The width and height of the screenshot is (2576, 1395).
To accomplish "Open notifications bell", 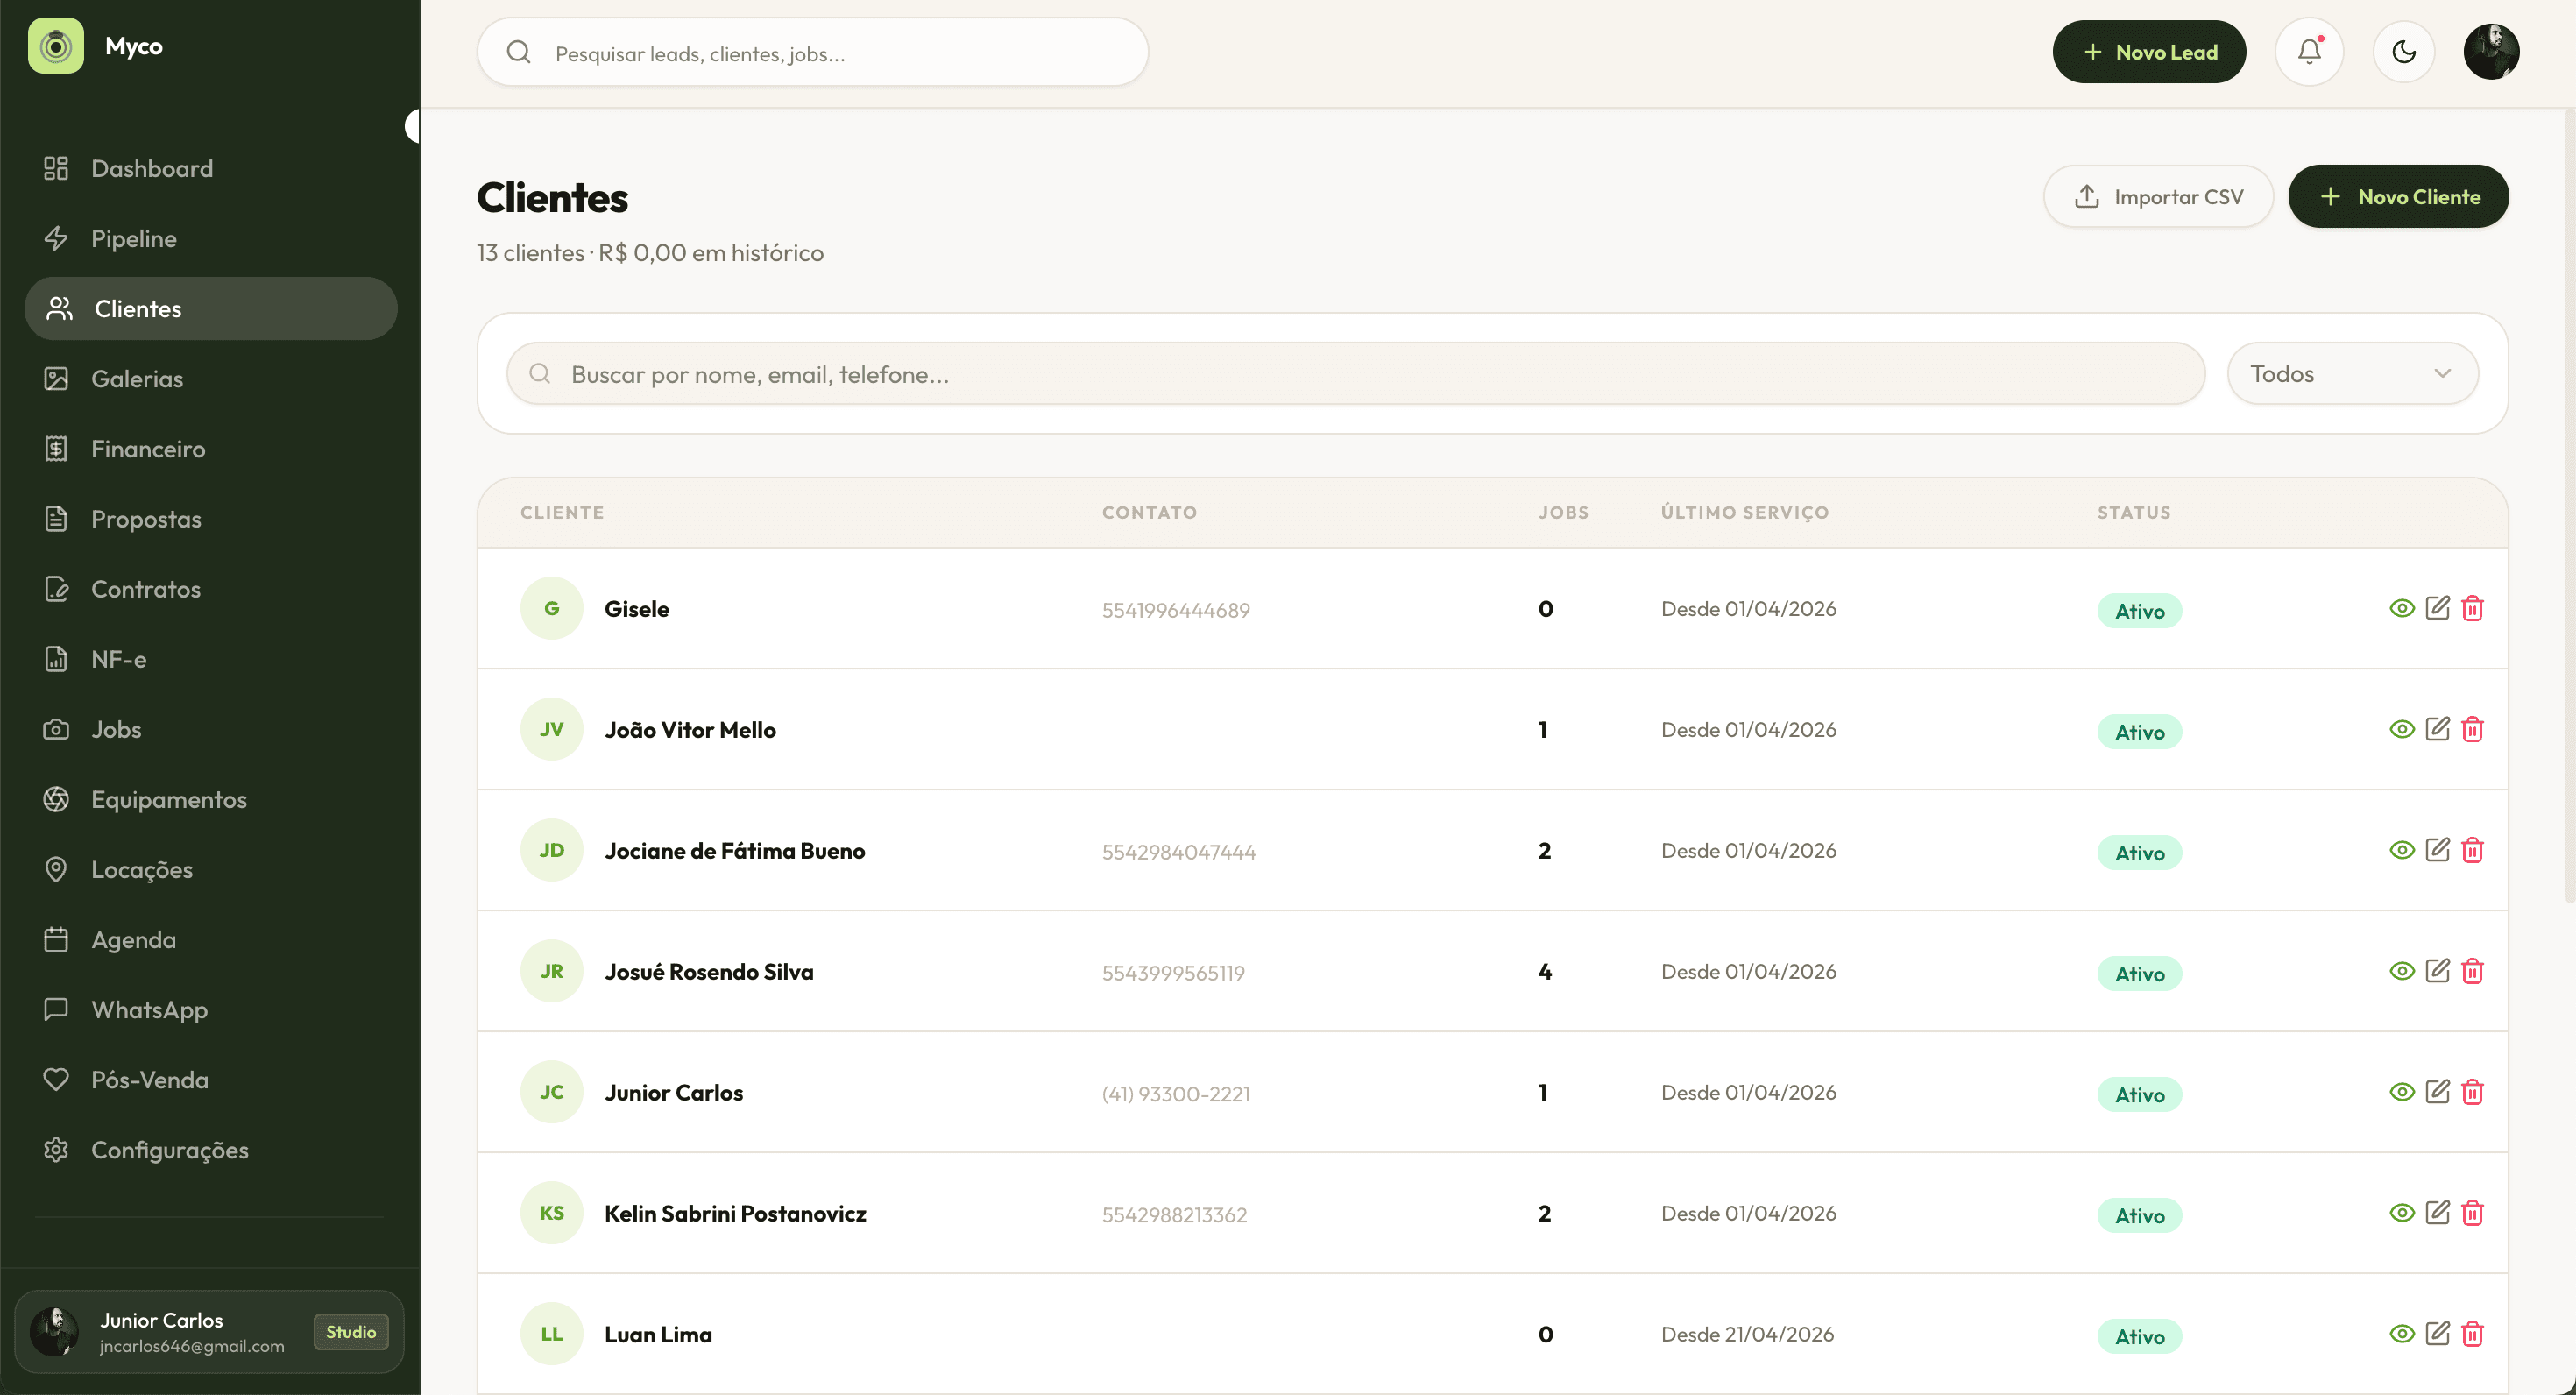I will [2309, 51].
